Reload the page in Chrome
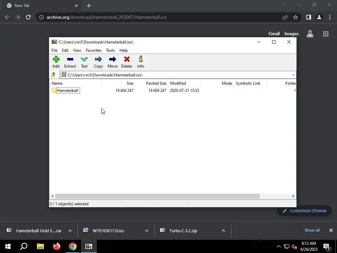 click(x=28, y=17)
